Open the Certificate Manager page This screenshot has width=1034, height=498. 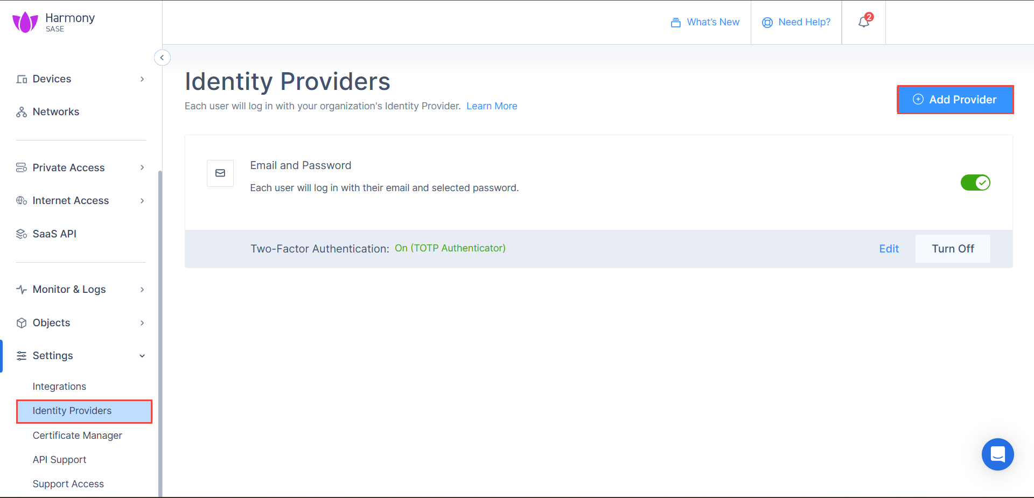click(77, 436)
